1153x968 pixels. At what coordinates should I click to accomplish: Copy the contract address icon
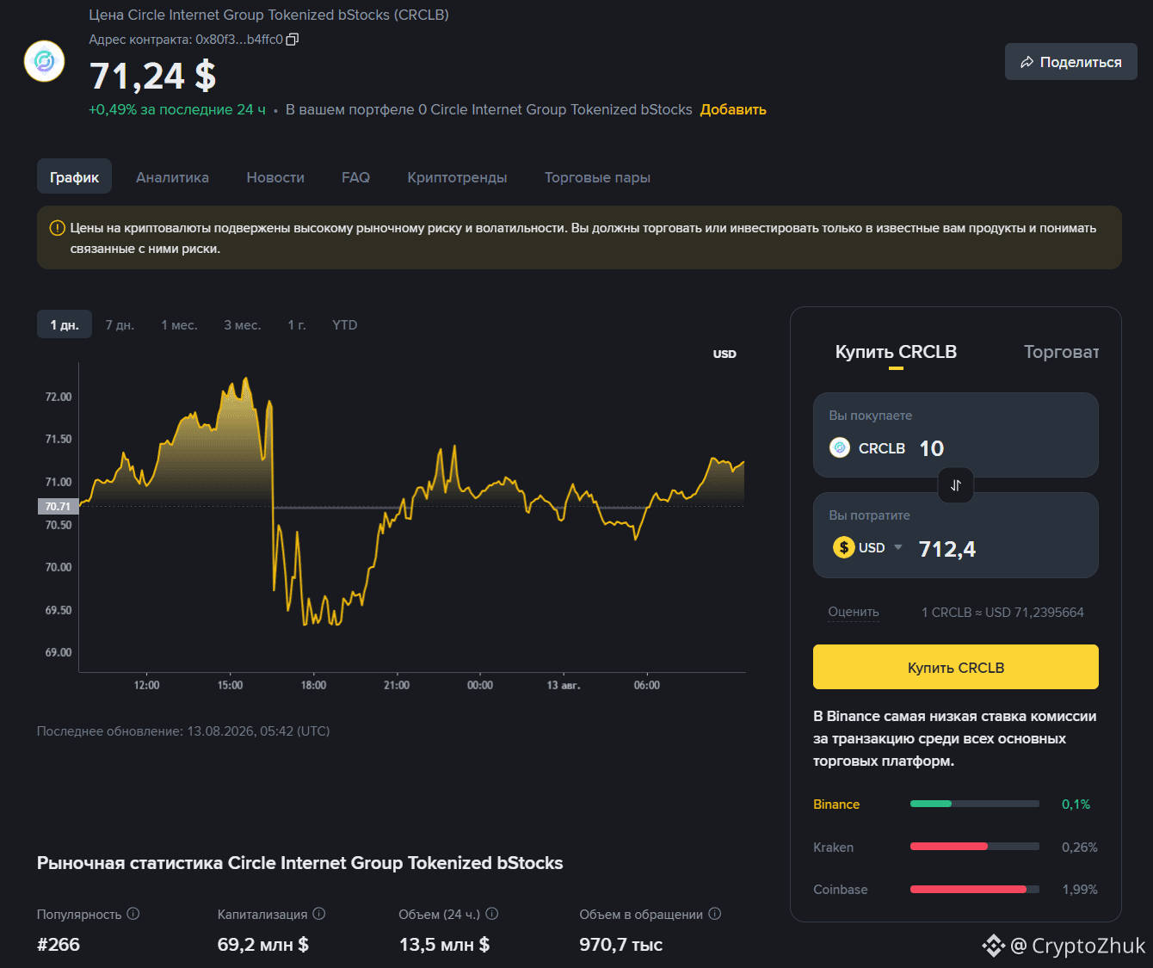tap(293, 40)
